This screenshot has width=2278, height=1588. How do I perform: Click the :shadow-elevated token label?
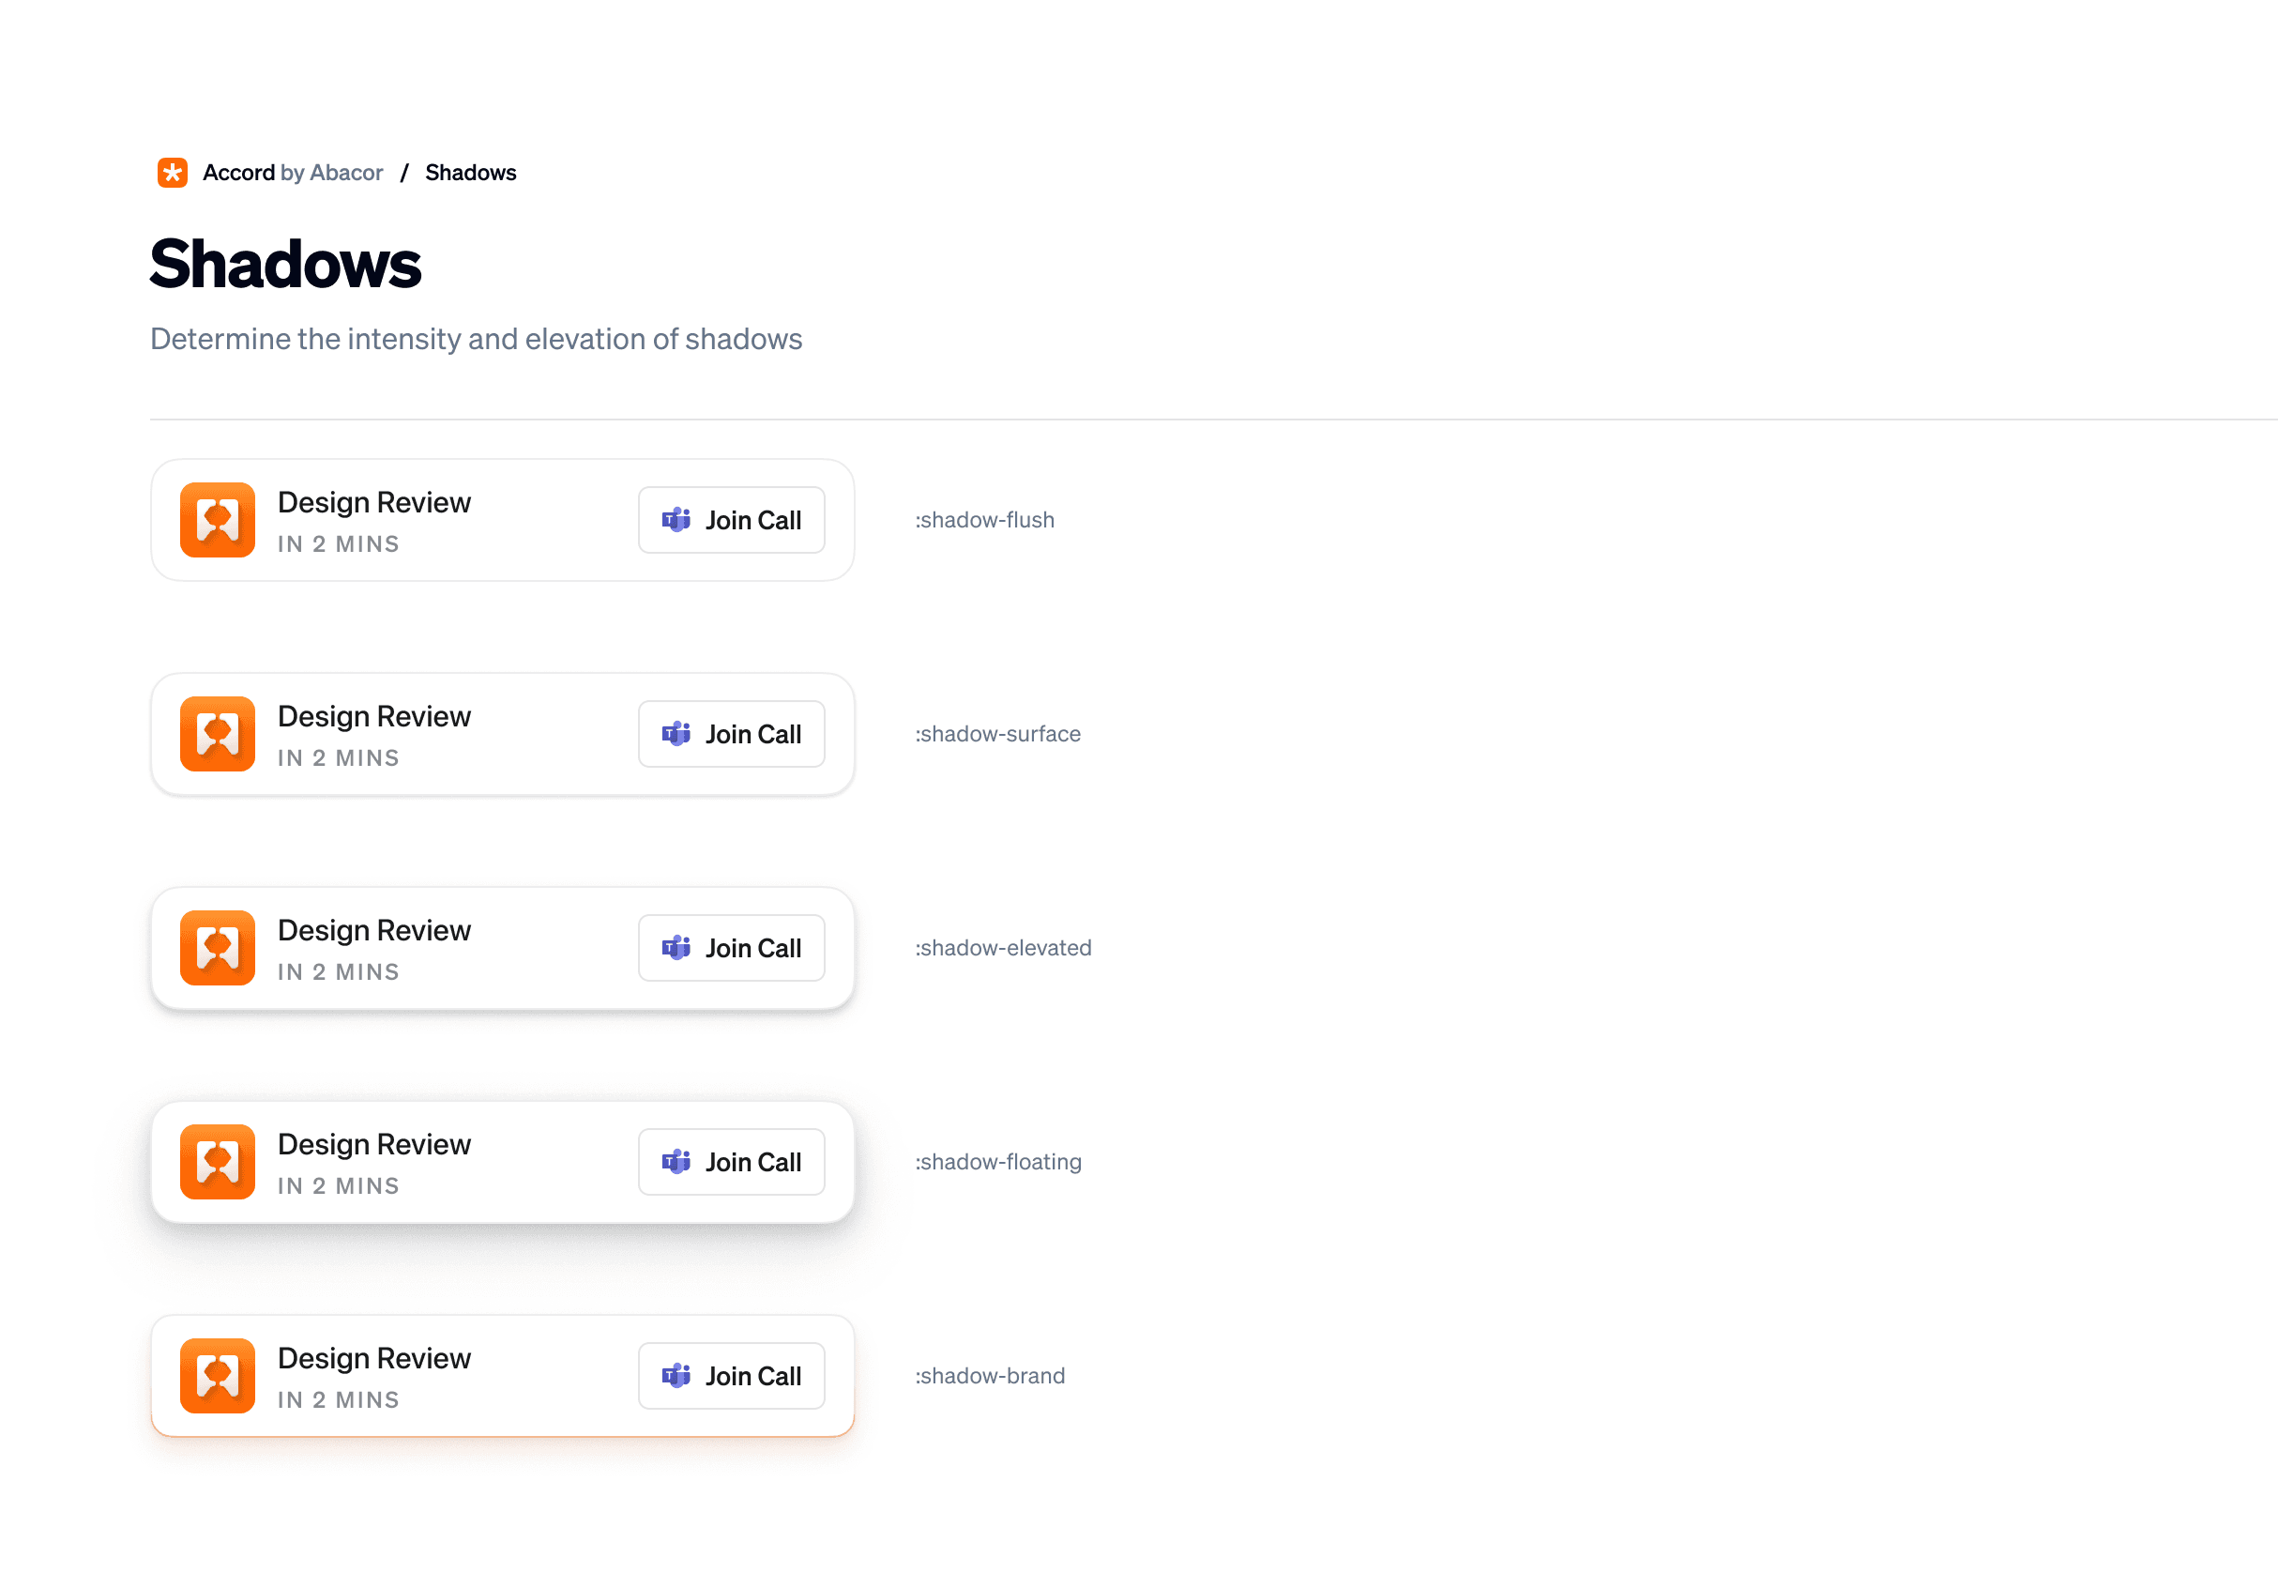pos(1003,948)
